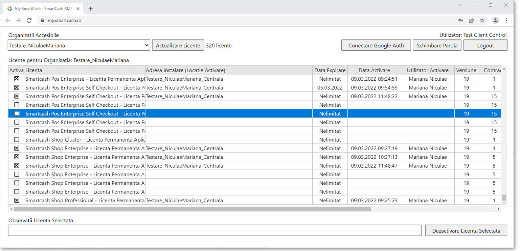Viewport: 520px width, 251px height.
Task: Tick the Smartcash Shop Cluster checkbox
Action: (17, 140)
